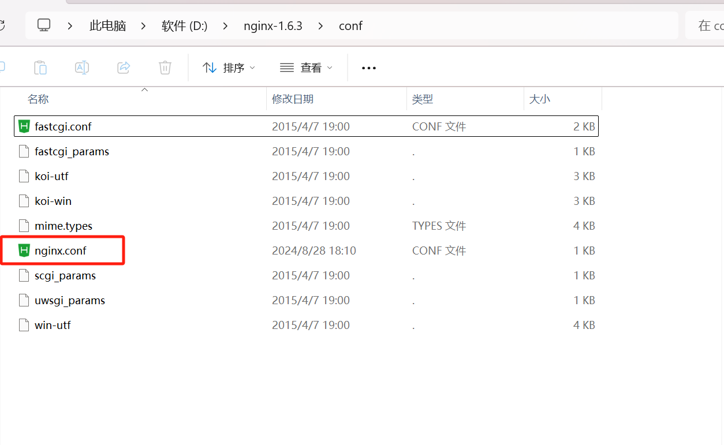Click the Share icon in toolbar
The image size is (724, 445).
[124, 68]
